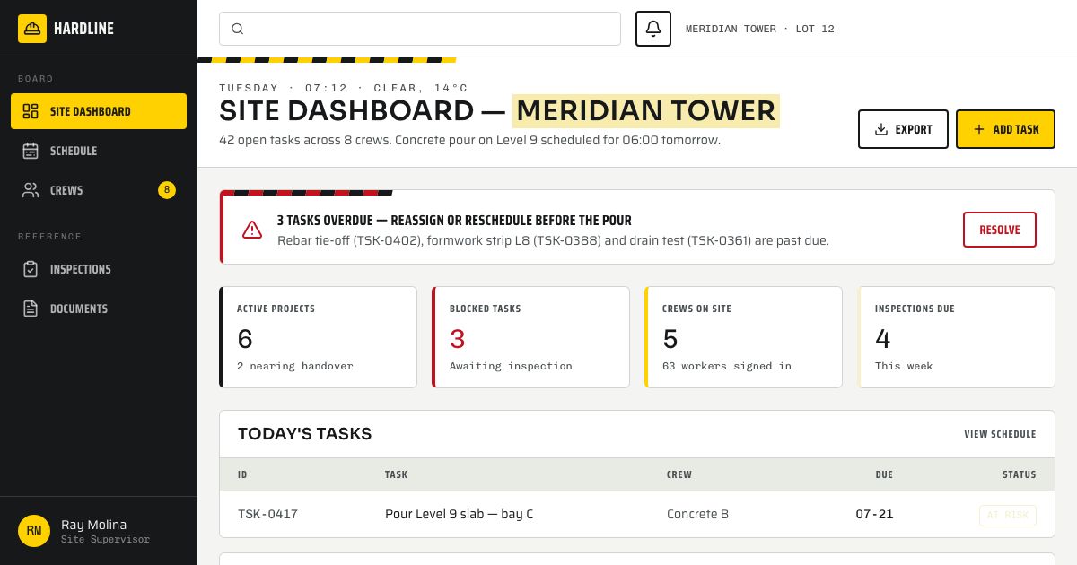Open the Site Dashboard menu item
Screen dimensions: 1077x565
point(99,111)
